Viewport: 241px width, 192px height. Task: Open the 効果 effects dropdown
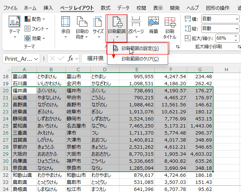(35, 38)
